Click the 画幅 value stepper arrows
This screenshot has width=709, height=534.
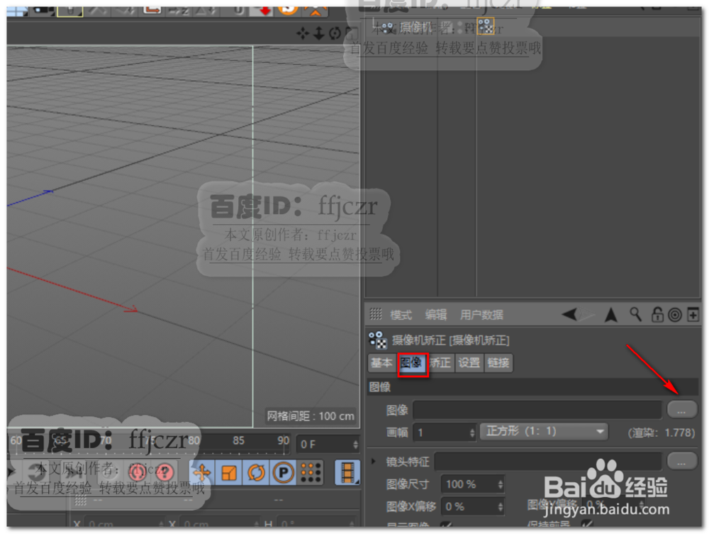471,433
